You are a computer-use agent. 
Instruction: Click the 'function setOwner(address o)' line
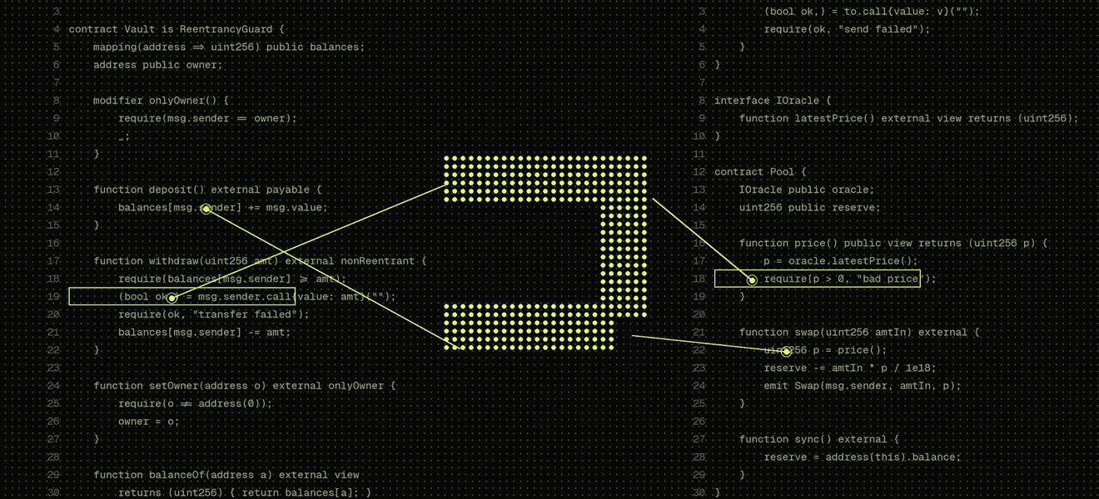245,386
